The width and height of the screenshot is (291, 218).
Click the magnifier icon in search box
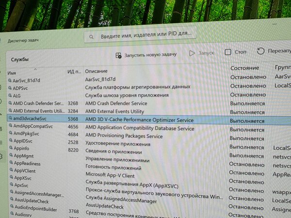point(91,37)
